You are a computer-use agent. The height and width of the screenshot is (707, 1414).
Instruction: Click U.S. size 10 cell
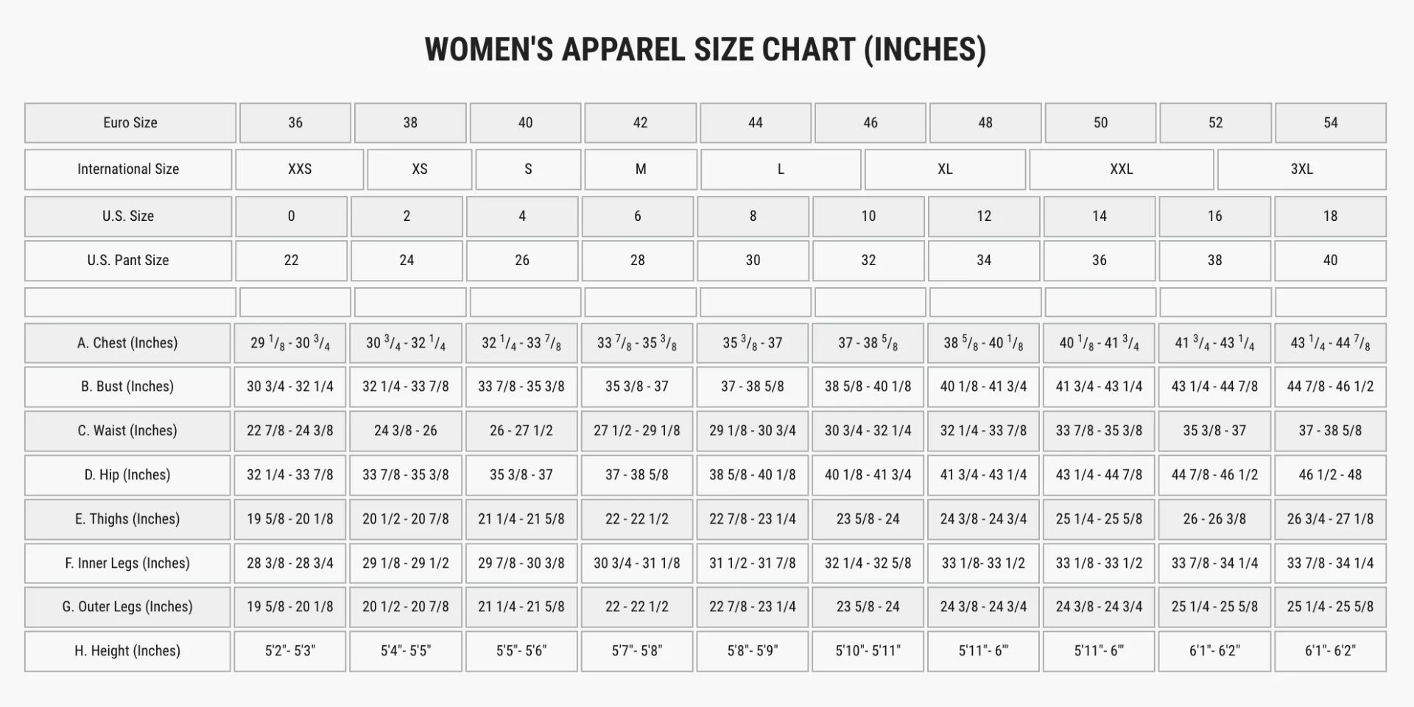868,217
